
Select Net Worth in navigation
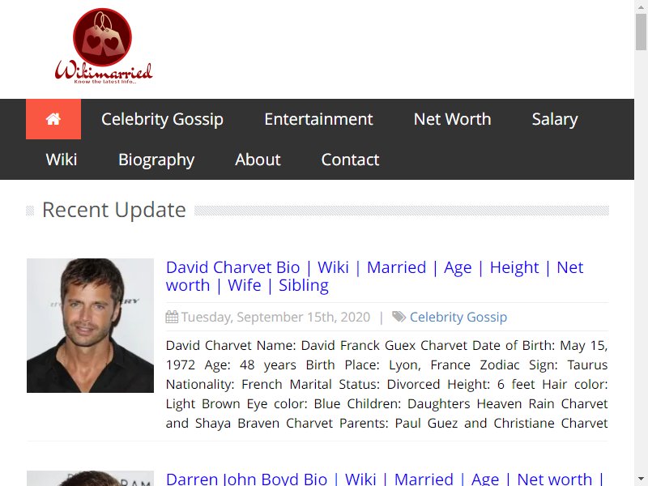(x=452, y=119)
